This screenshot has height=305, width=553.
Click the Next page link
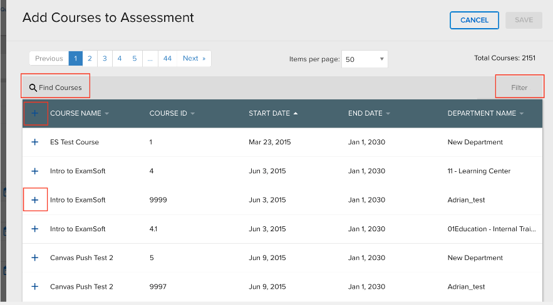pos(194,58)
